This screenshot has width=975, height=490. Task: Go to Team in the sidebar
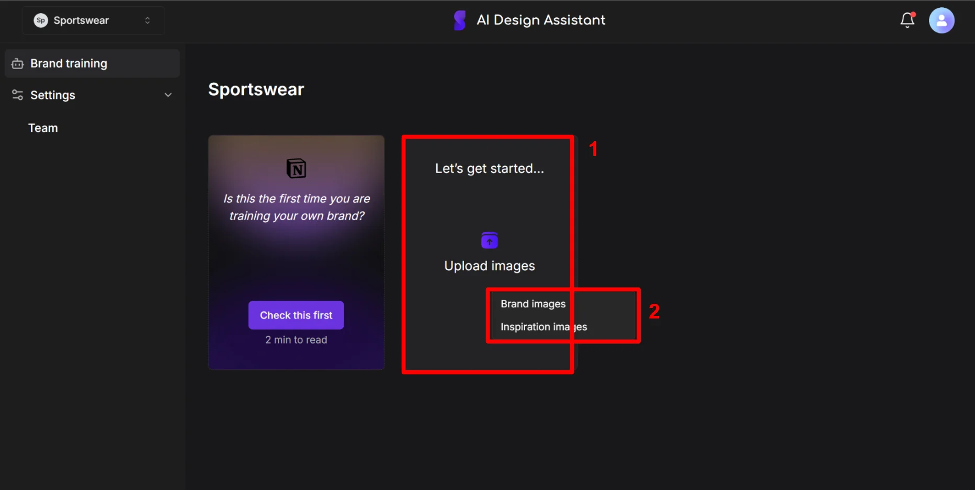pos(43,128)
